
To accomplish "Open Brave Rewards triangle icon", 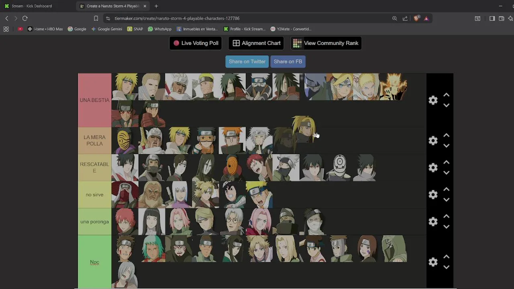I will coord(426,18).
